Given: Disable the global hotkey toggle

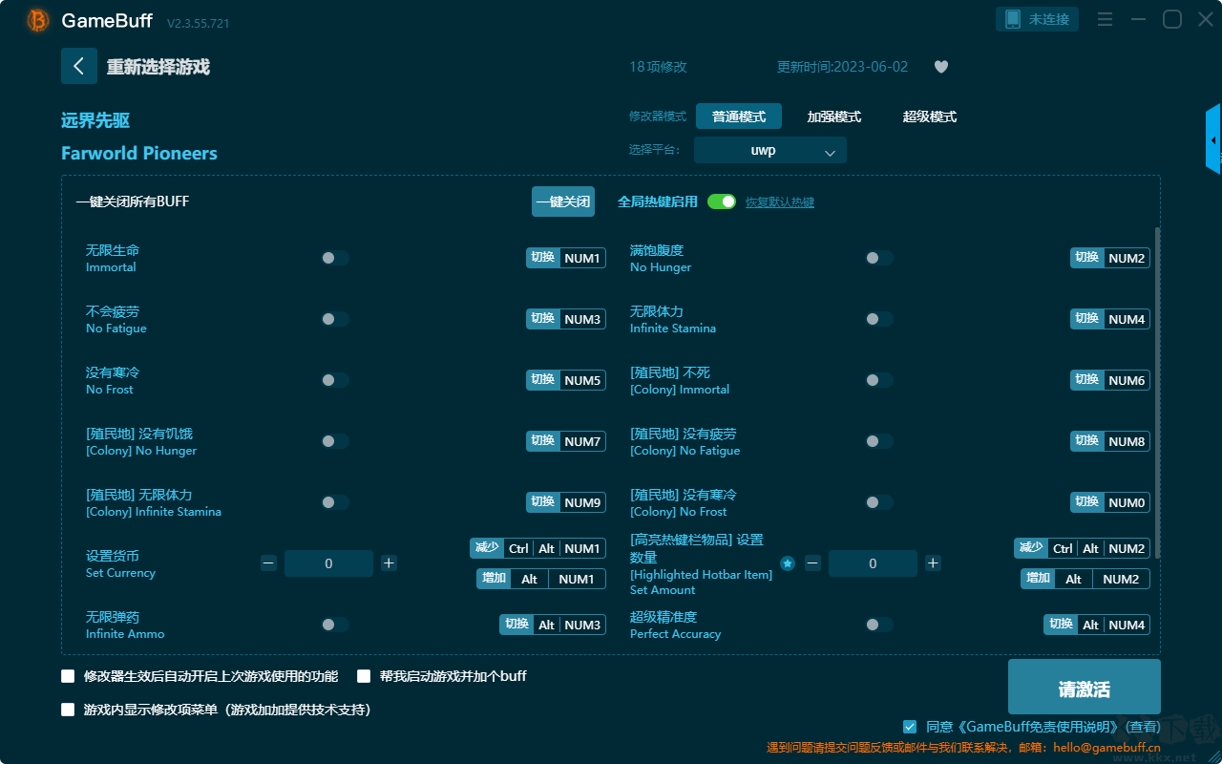Looking at the screenshot, I should point(722,202).
